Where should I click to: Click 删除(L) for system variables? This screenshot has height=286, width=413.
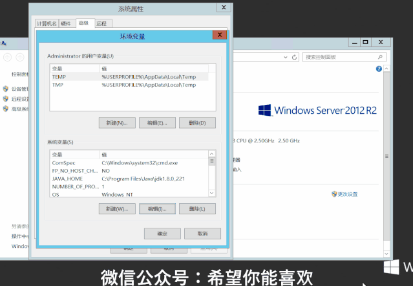(x=197, y=209)
